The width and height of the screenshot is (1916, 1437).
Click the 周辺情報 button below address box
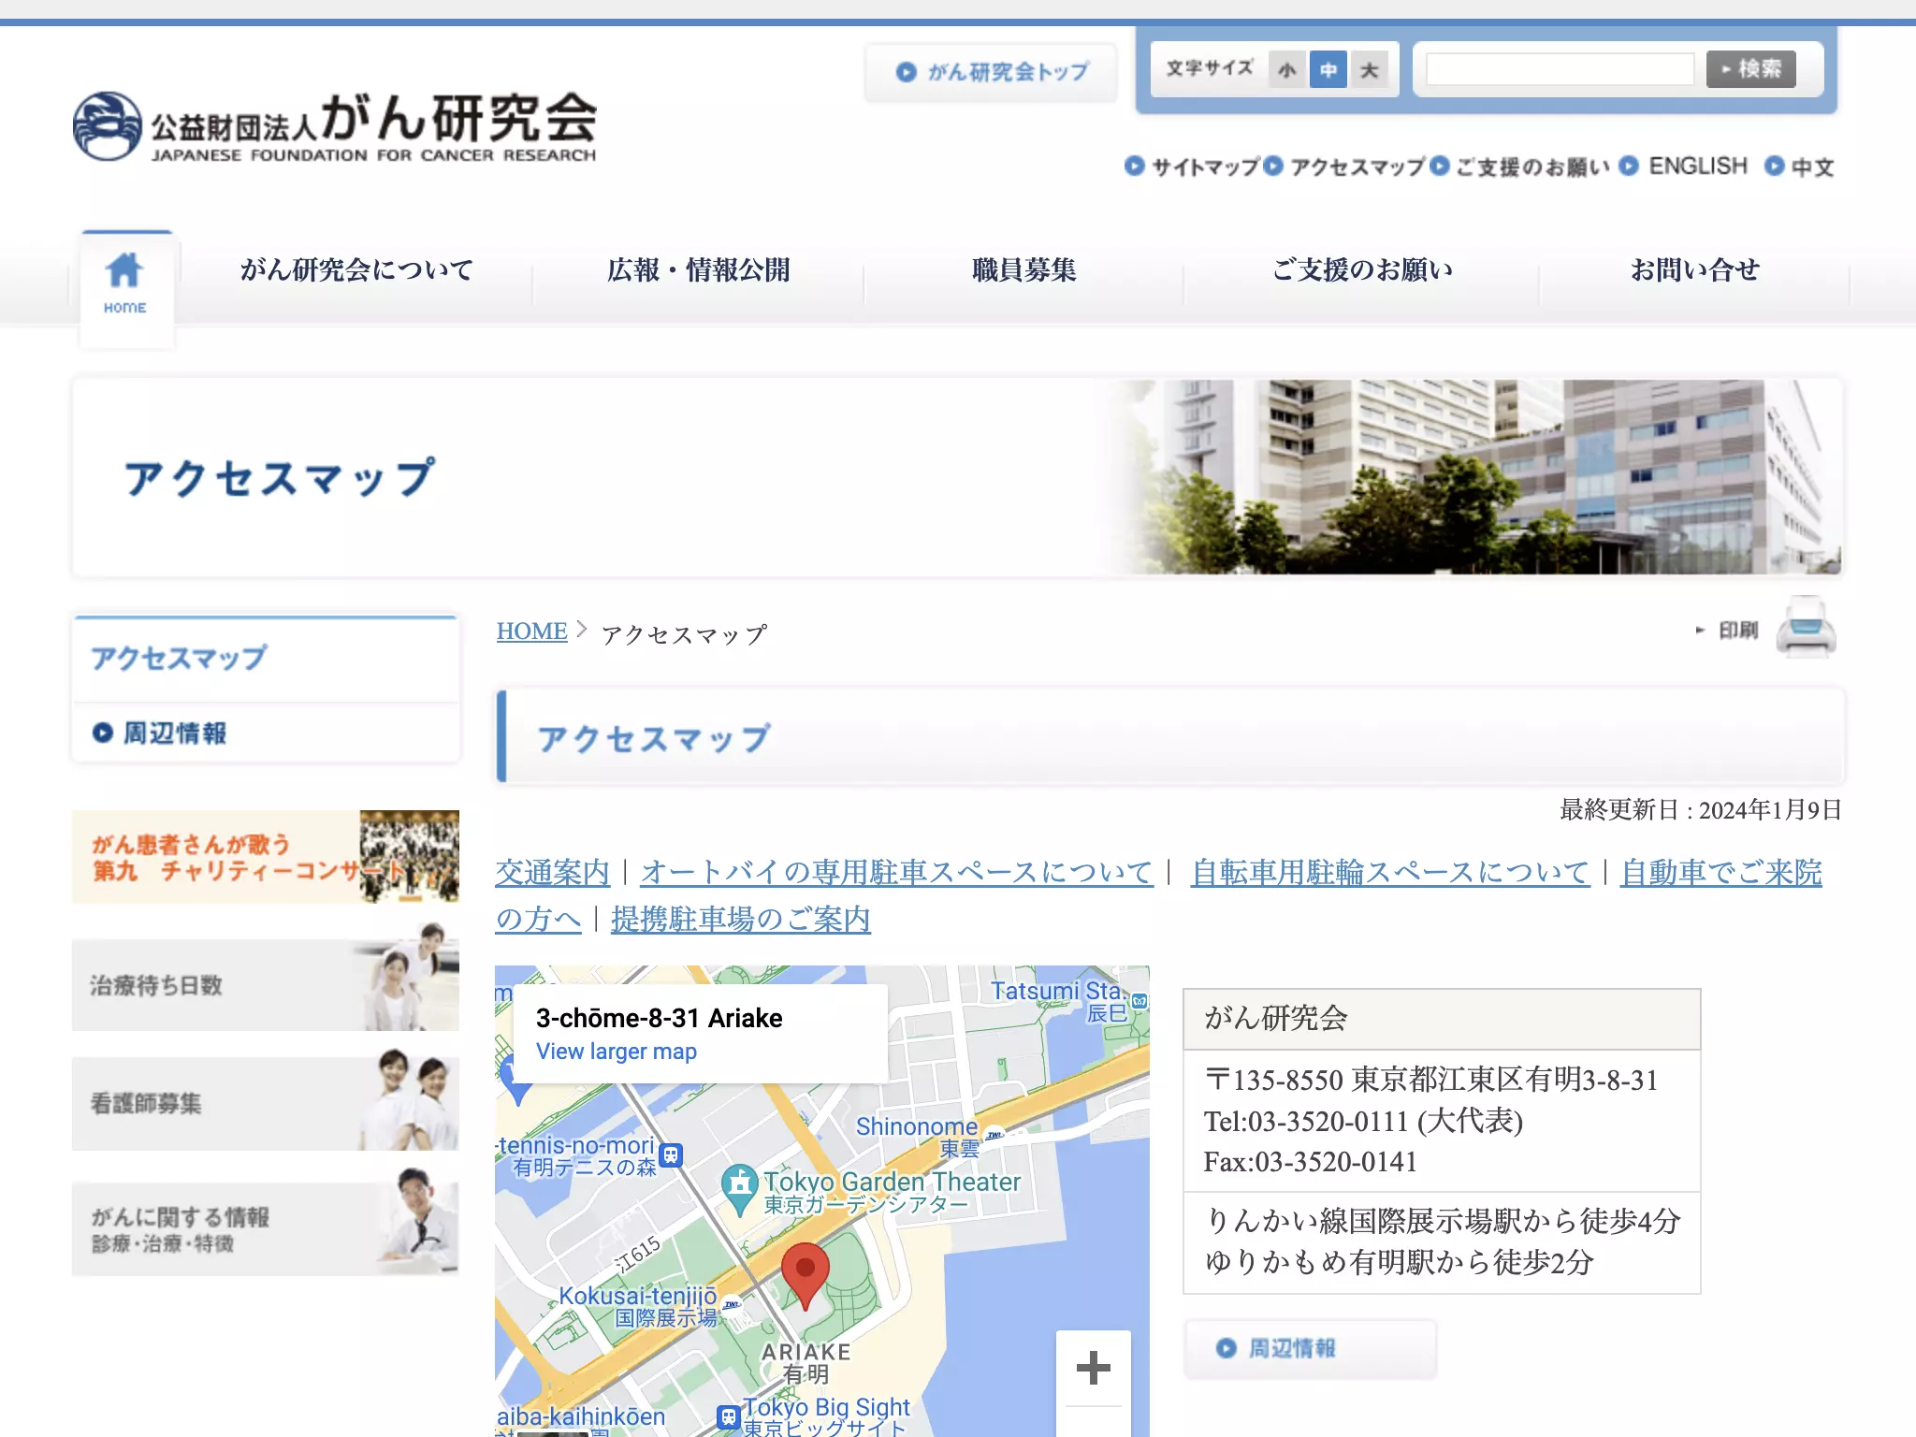(1310, 1348)
